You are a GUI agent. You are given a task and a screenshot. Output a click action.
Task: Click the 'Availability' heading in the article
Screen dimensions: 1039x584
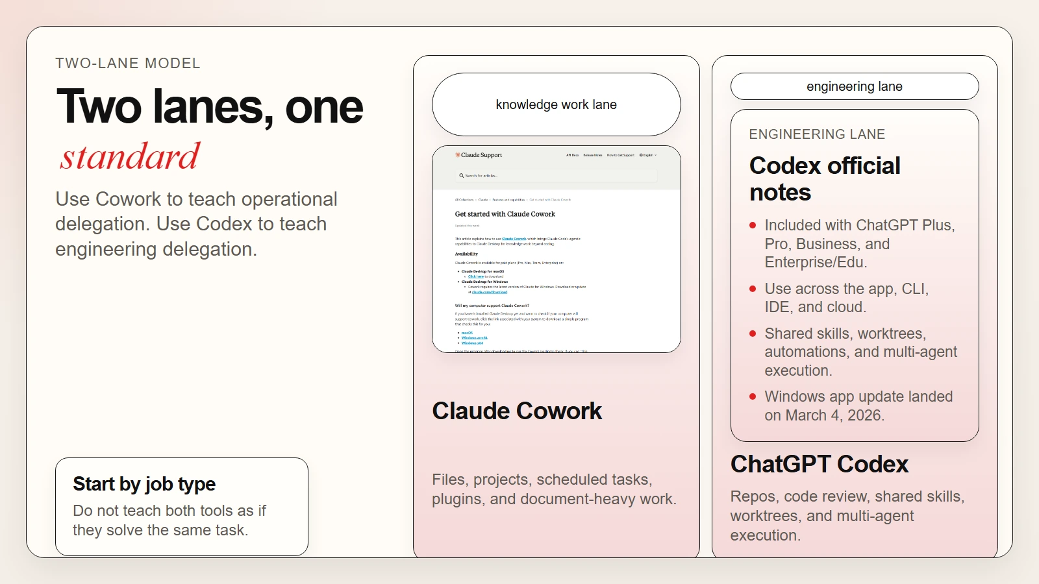click(x=466, y=254)
